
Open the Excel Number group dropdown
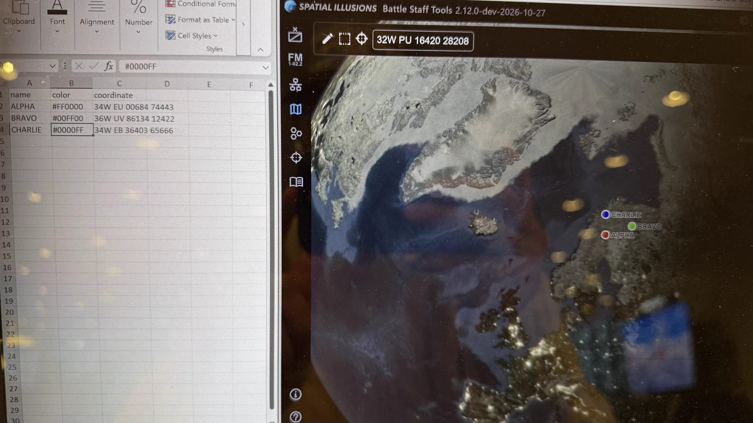tap(138, 32)
